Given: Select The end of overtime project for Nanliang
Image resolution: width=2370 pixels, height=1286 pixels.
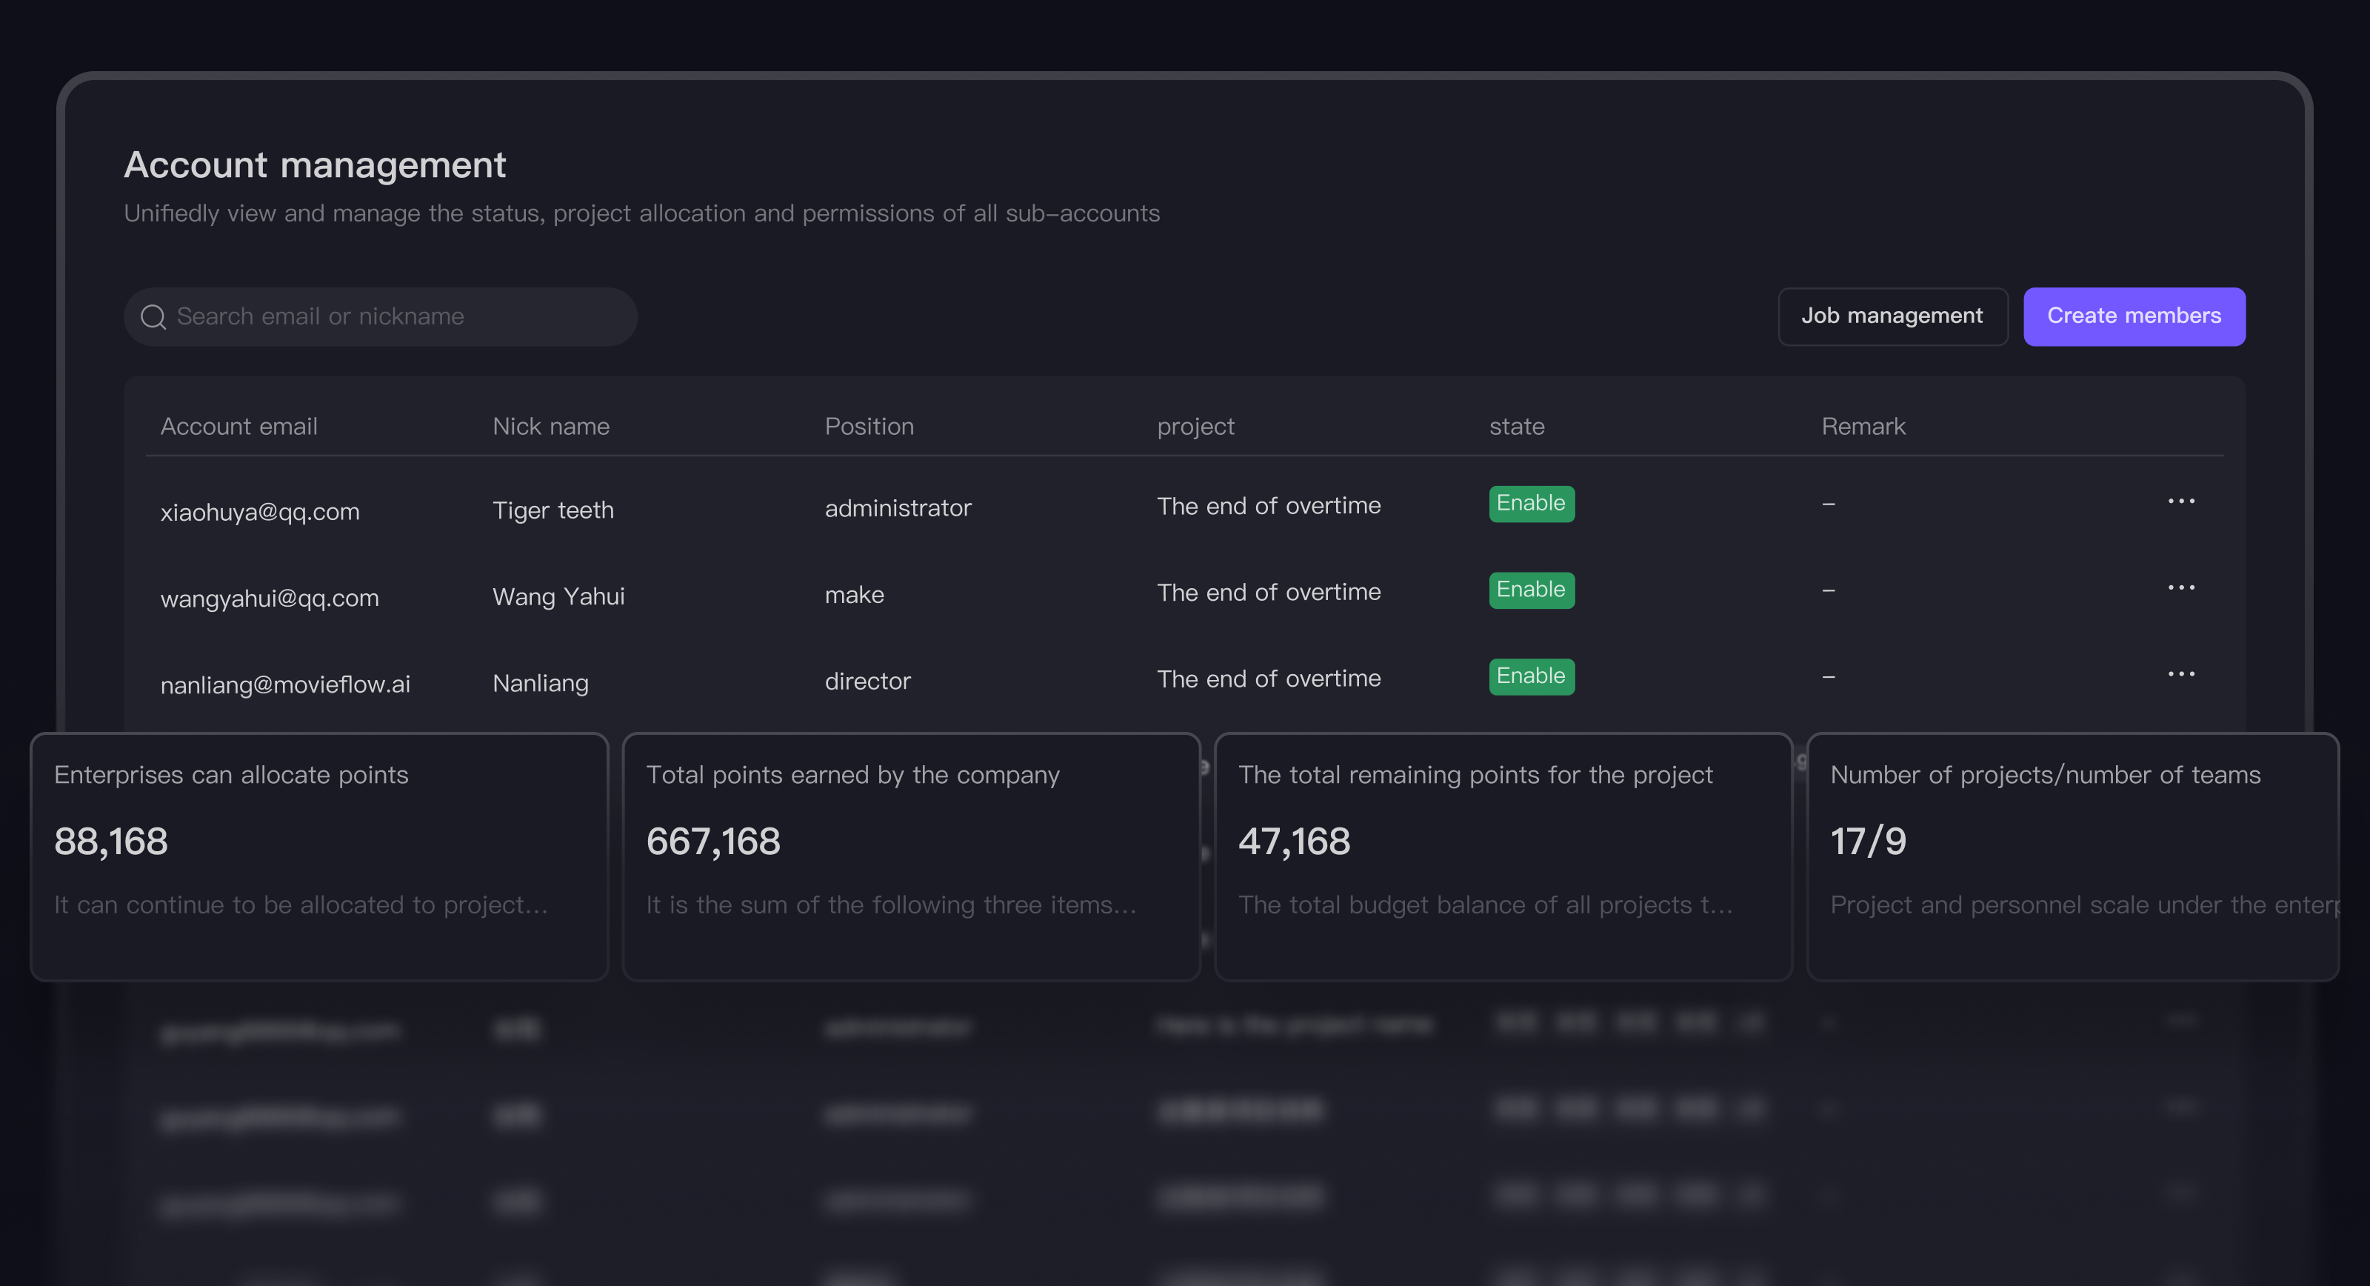Looking at the screenshot, I should tap(1269, 679).
